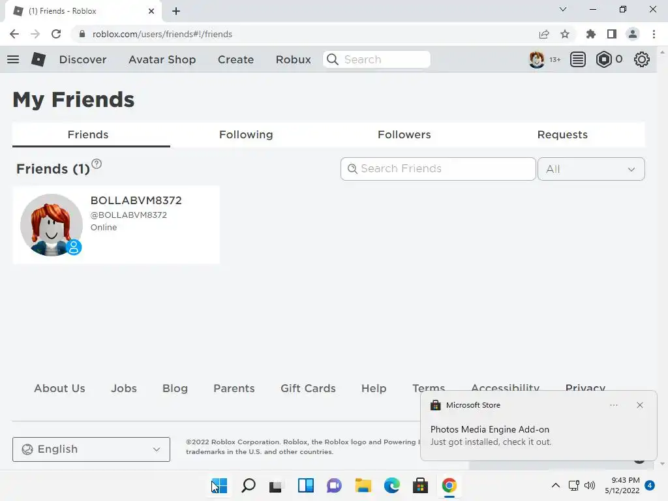The height and width of the screenshot is (501, 668).
Task: Open the settings gear icon
Action: 642,59
